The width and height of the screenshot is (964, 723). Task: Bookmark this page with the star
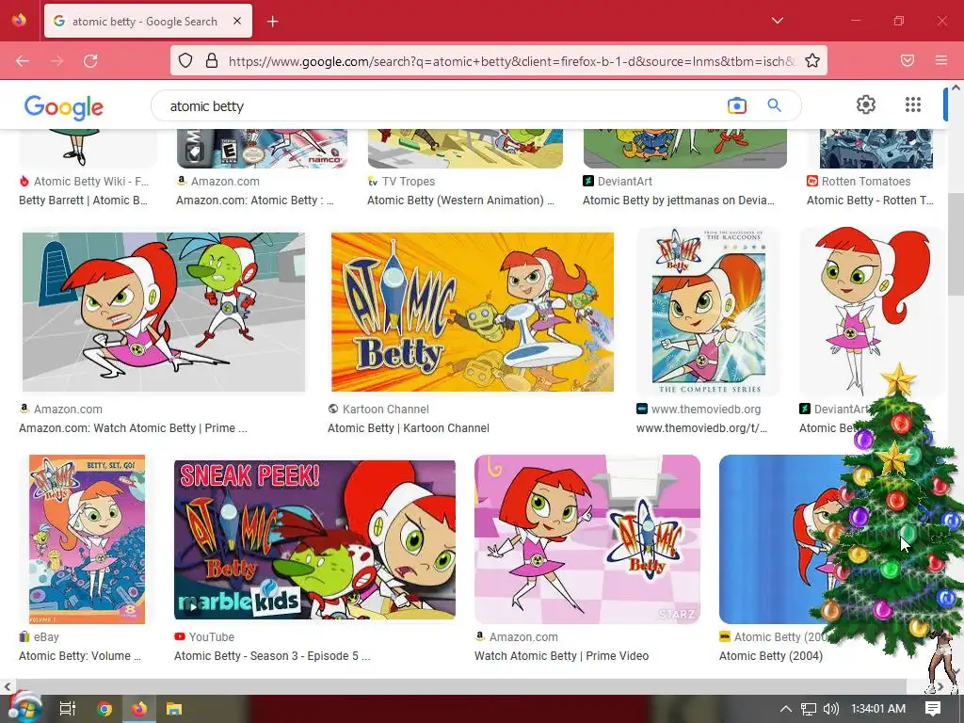click(812, 61)
